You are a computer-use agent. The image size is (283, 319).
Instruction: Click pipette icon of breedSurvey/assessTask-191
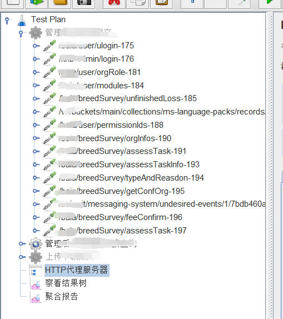(x=49, y=151)
